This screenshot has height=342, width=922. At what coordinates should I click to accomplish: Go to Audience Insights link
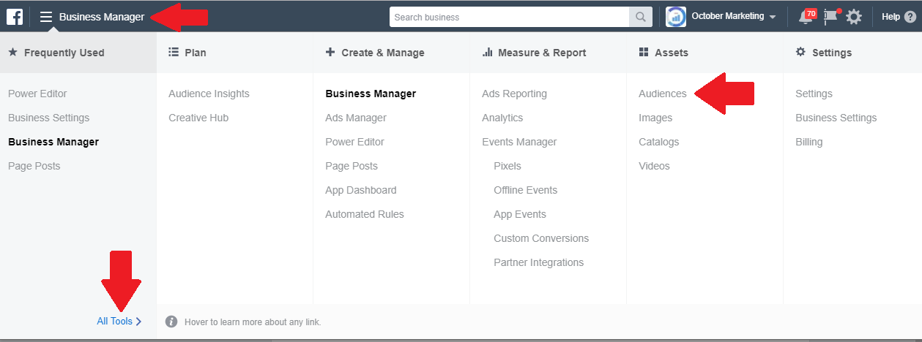[x=209, y=94]
